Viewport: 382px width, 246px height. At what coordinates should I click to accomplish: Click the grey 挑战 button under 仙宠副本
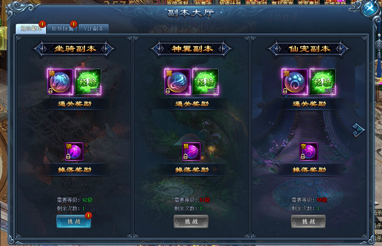coord(308,221)
